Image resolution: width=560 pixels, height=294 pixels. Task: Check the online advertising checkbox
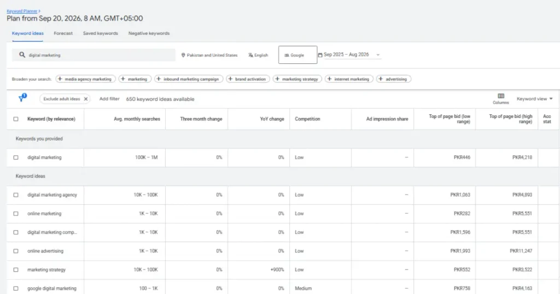[16, 251]
